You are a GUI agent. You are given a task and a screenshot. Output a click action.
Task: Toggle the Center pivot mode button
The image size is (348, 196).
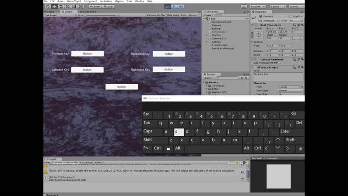[x=95, y=7]
